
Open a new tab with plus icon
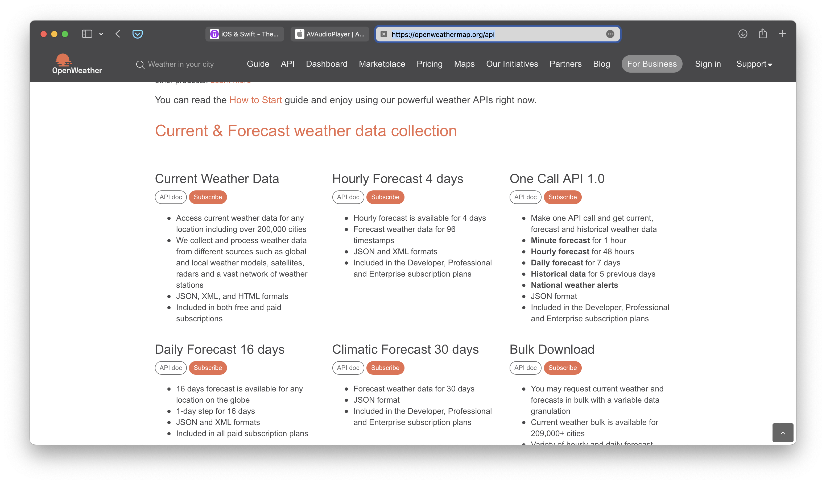782,34
